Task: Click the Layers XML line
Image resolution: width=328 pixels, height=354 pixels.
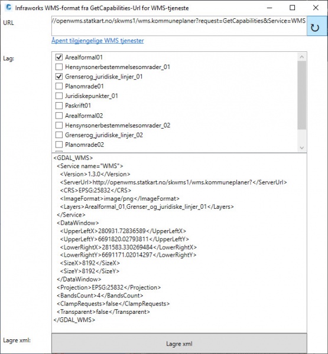Action: (147, 207)
